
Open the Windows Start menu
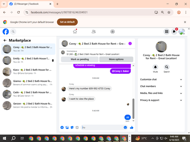click(x=5, y=139)
